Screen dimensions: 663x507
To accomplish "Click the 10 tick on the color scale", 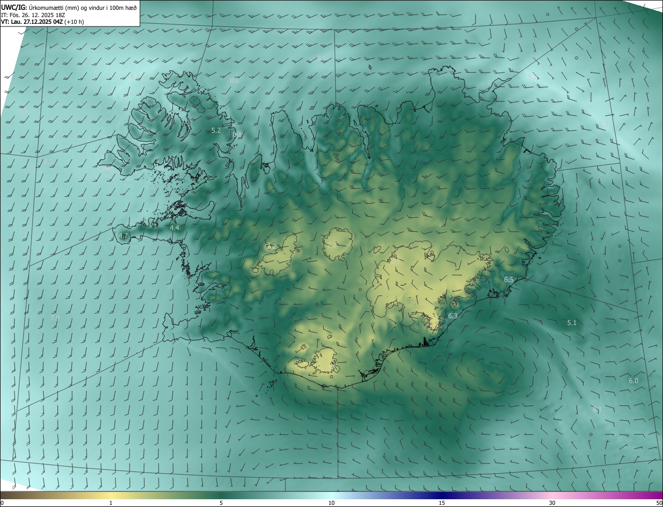I will coord(331,503).
